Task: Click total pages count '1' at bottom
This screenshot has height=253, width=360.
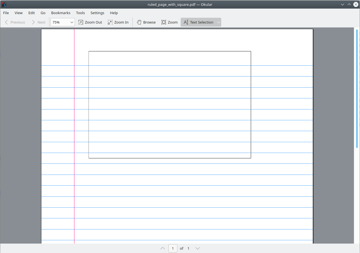Action: (188, 248)
